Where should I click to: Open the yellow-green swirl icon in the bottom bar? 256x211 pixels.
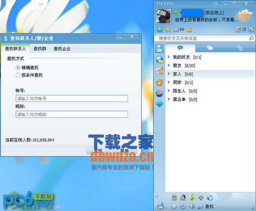(x=192, y=197)
